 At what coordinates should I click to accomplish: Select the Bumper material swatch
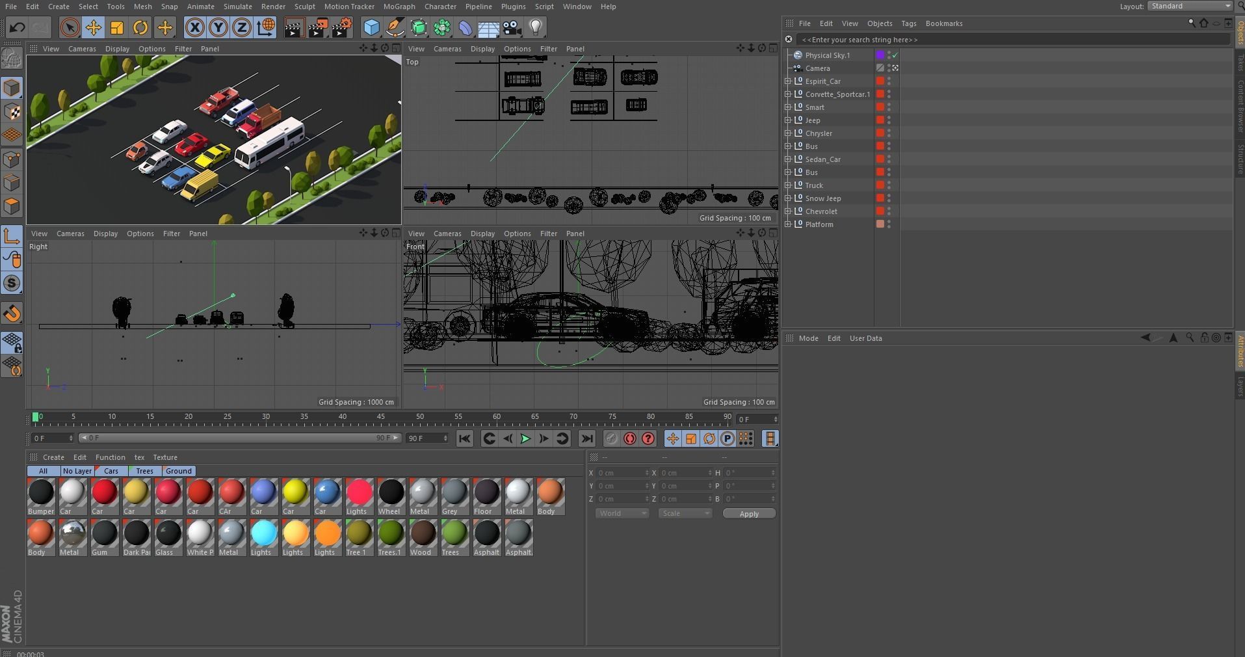click(x=41, y=497)
